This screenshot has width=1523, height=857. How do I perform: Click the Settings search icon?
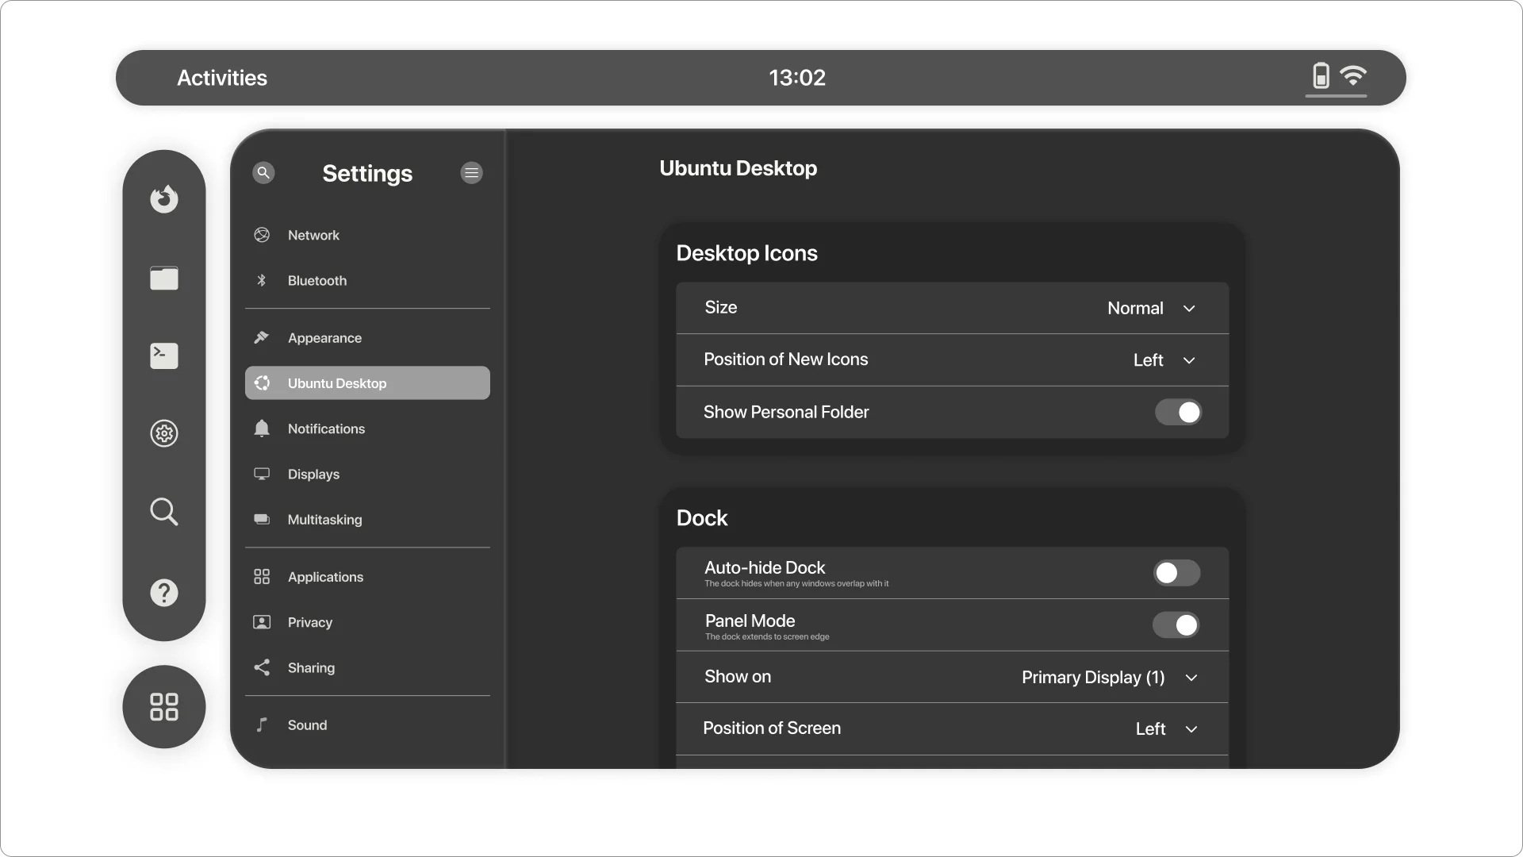(263, 172)
